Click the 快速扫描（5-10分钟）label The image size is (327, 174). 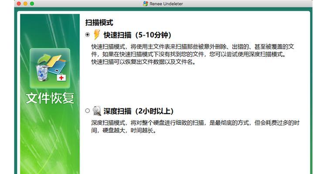tap(137, 35)
